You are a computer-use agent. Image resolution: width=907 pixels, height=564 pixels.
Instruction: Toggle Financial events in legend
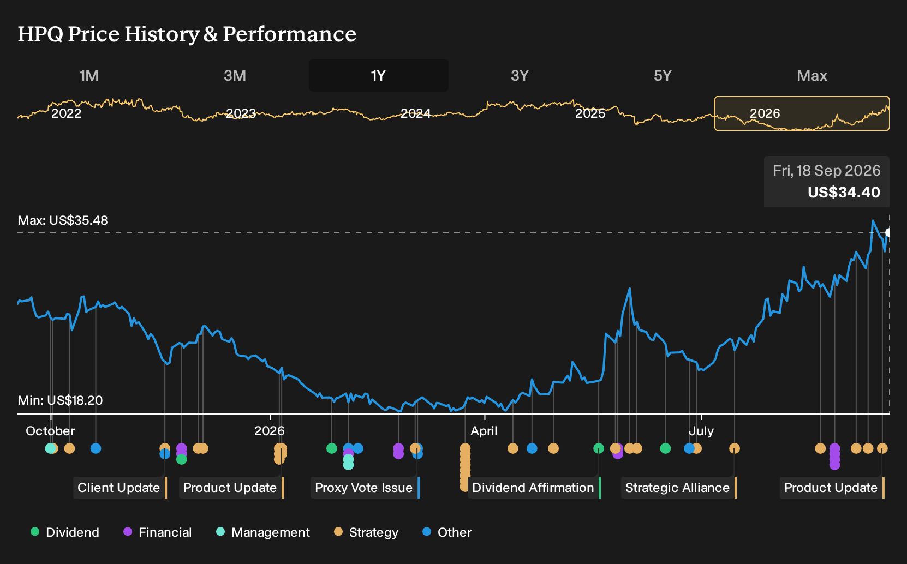click(x=158, y=532)
